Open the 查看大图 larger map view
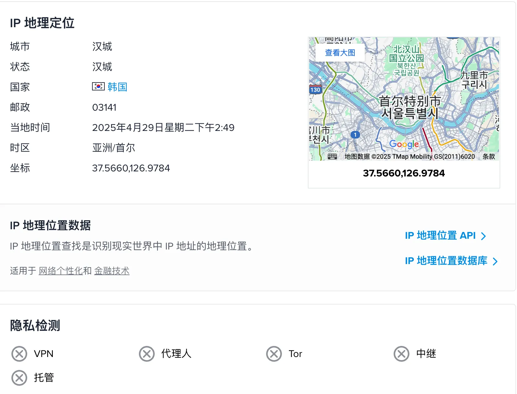This screenshot has height=394, width=517. coord(340,53)
